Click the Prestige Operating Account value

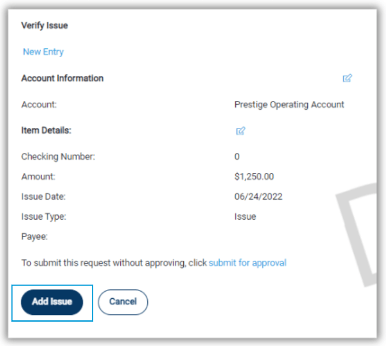[x=289, y=105]
